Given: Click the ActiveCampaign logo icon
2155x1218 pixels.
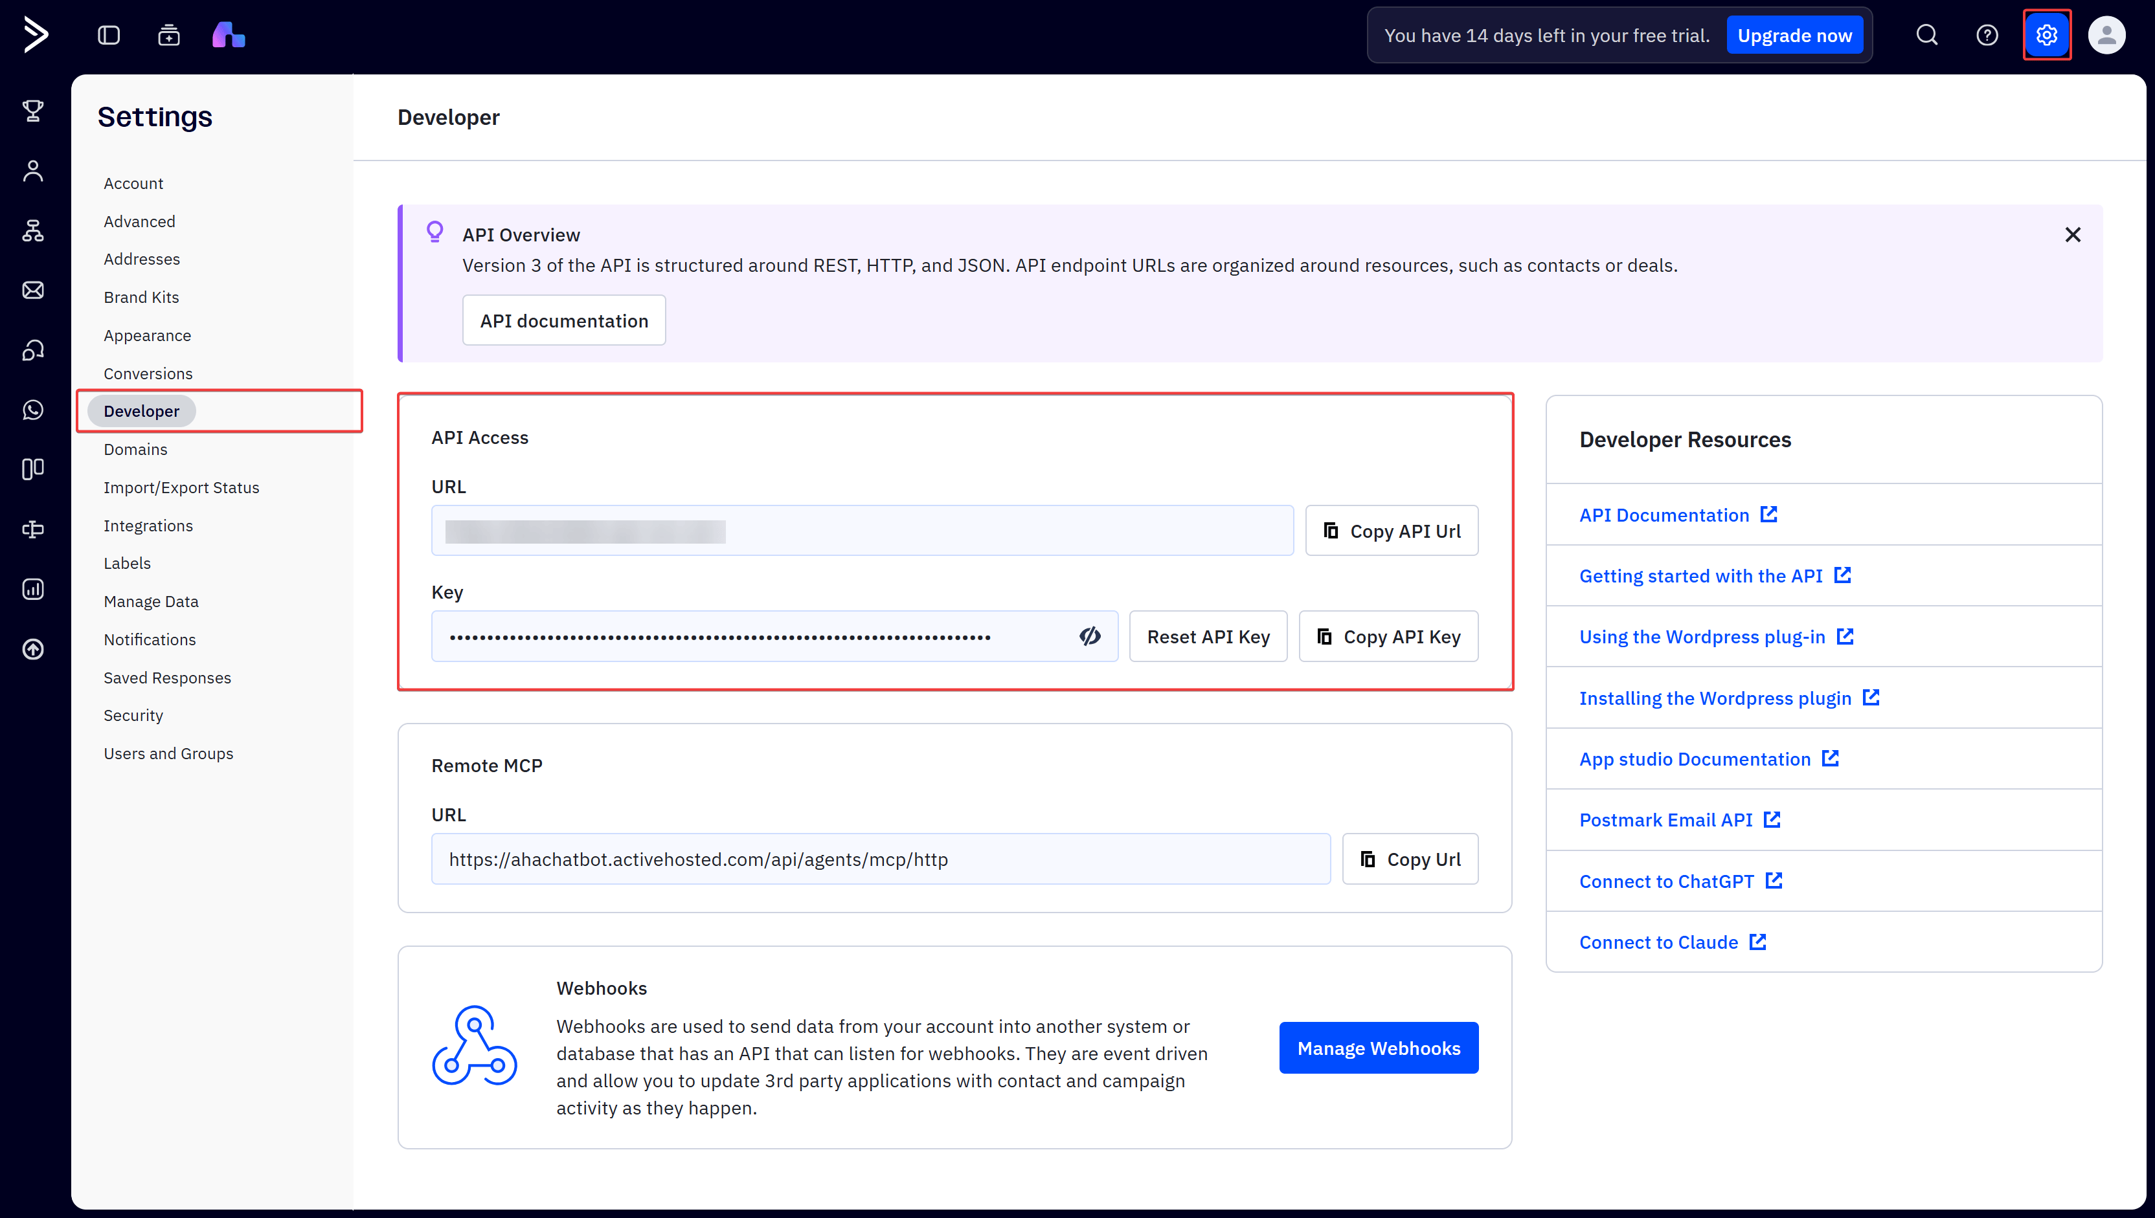Looking at the screenshot, I should coord(35,35).
